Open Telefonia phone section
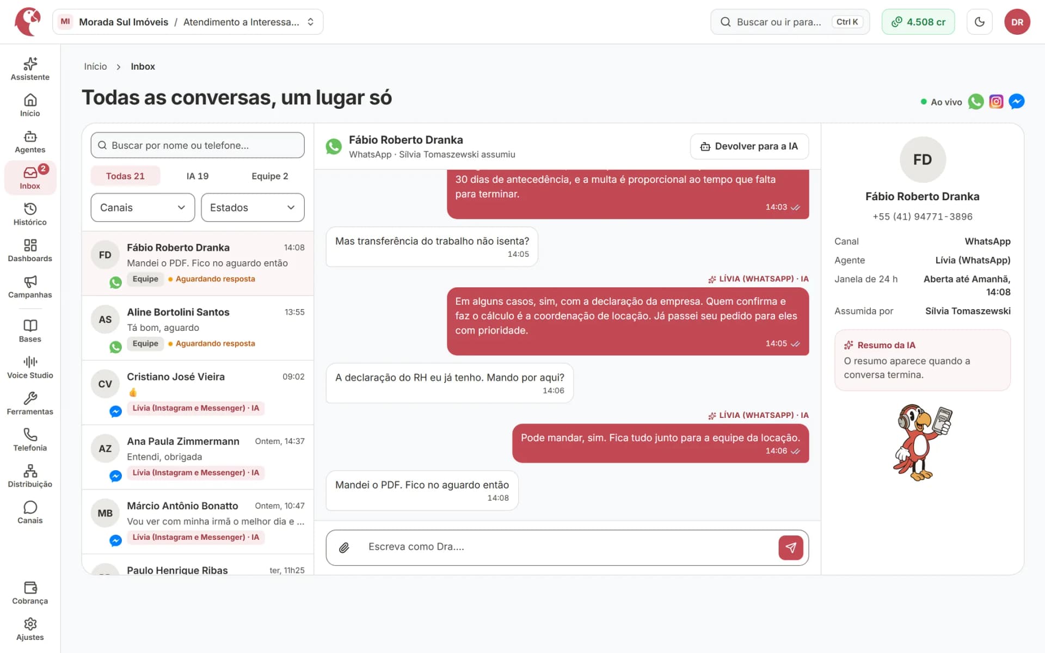Viewport: 1045px width, 653px height. (30, 440)
